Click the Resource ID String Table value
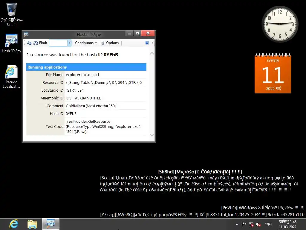The height and width of the screenshot is (230, 306). point(104,83)
